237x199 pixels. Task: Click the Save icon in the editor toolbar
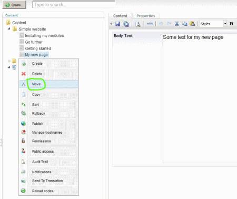pos(117,24)
